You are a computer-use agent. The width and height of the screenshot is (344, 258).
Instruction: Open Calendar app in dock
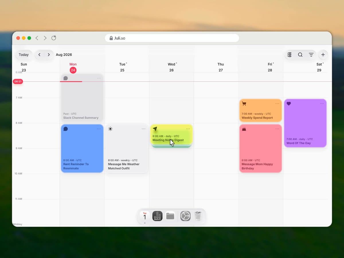145,216
